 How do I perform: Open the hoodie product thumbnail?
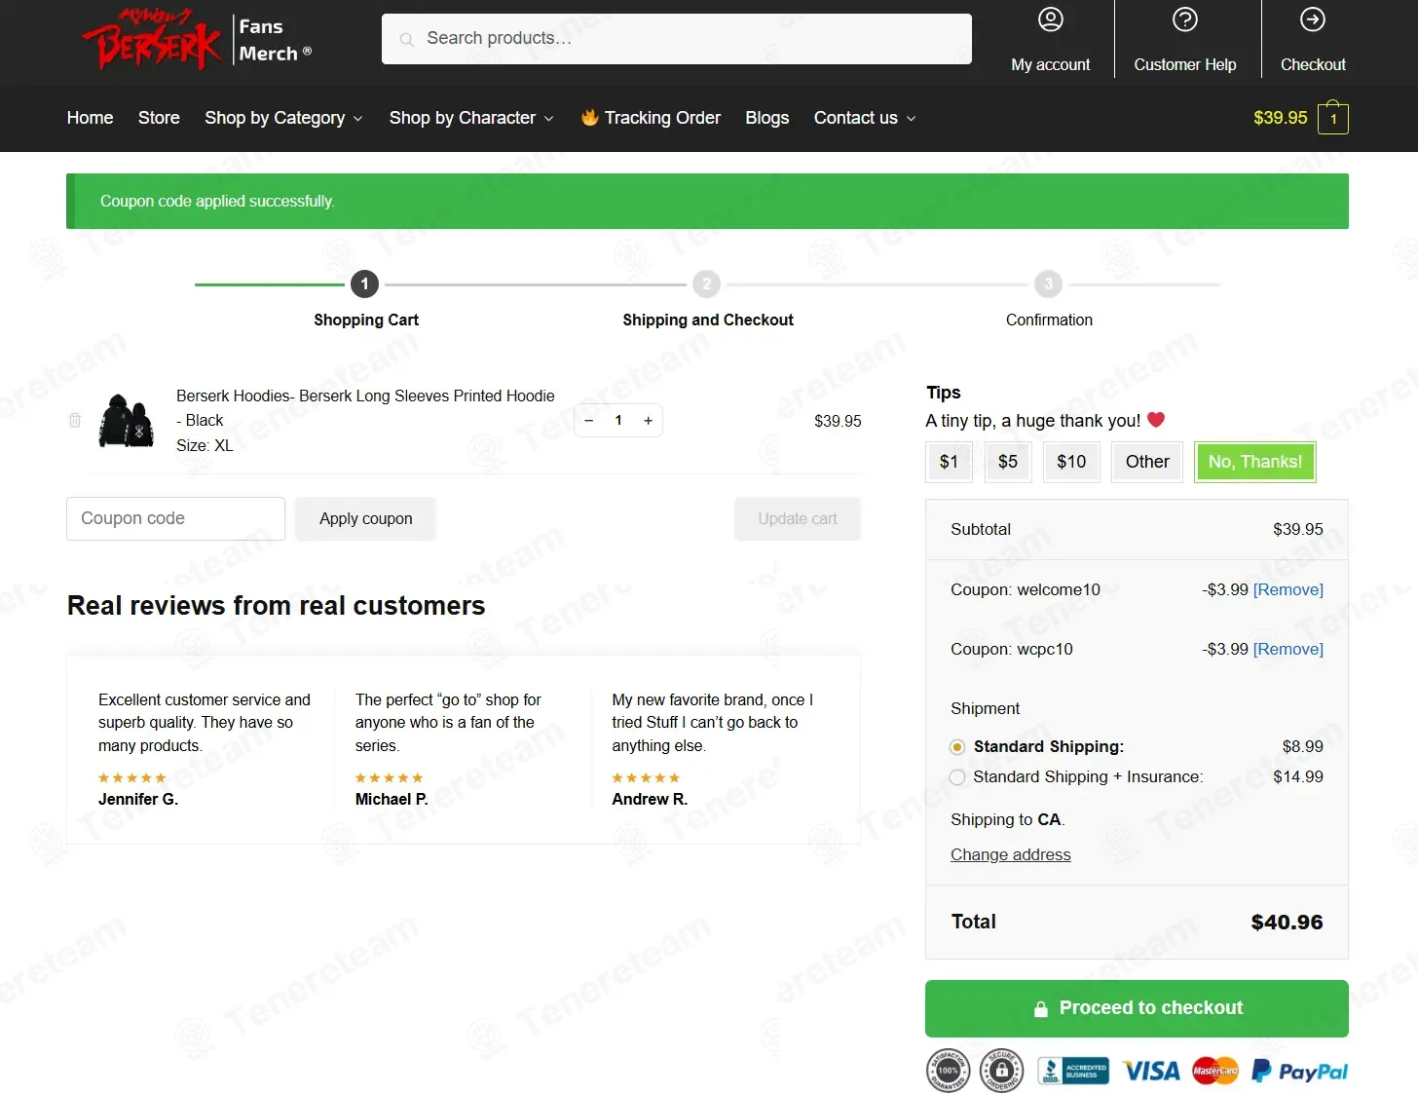click(127, 421)
